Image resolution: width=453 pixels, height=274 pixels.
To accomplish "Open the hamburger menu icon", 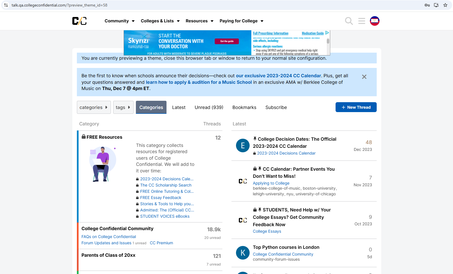I will tap(362, 21).
